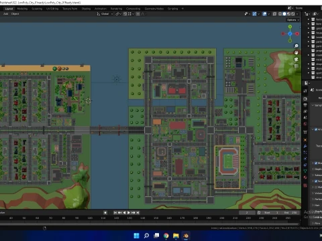Open the Add menu in viewport header
Image resolution: width=322 pixels, height=241 pixels.
pyautogui.click(x=6, y=14)
